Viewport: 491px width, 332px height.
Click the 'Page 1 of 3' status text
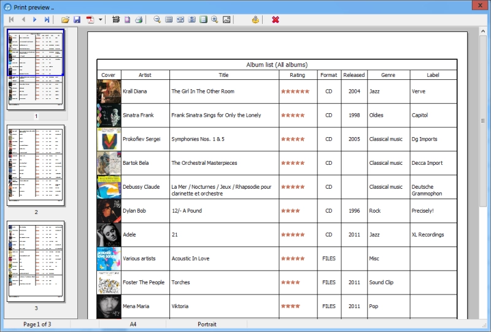pos(37,324)
